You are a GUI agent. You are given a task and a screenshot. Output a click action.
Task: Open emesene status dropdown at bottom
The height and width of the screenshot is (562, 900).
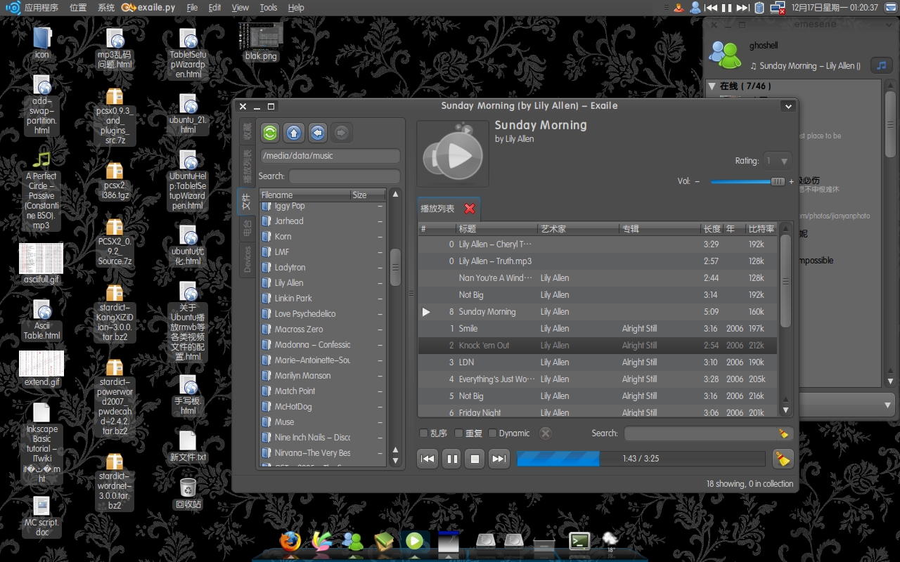pos(889,404)
